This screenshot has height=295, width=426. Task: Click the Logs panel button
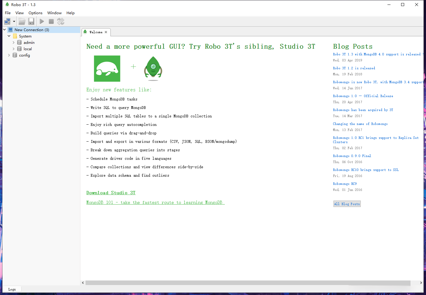point(12,289)
